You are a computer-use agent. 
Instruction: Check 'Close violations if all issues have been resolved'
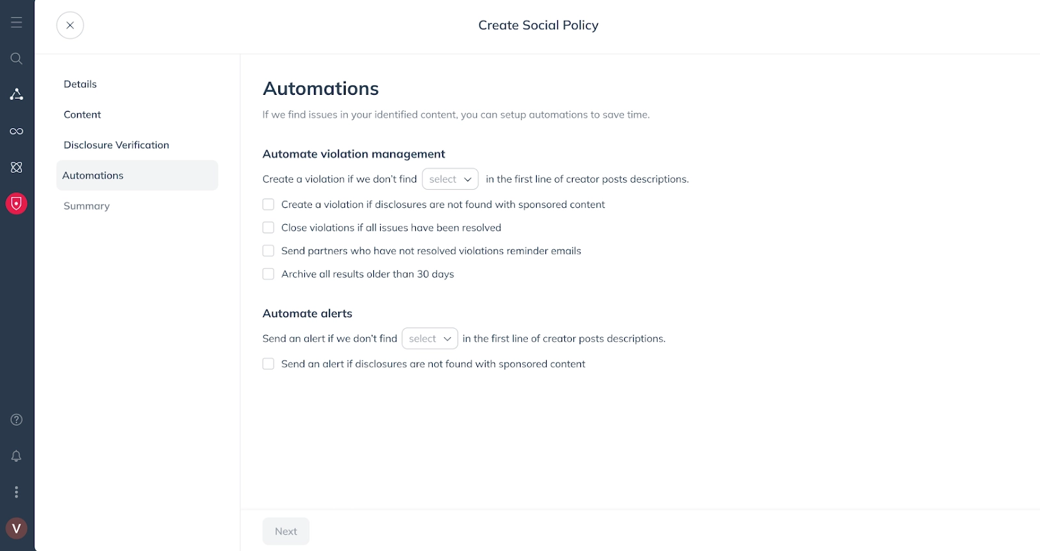click(x=268, y=227)
